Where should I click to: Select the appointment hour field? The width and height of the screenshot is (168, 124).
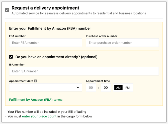(x=91, y=88)
